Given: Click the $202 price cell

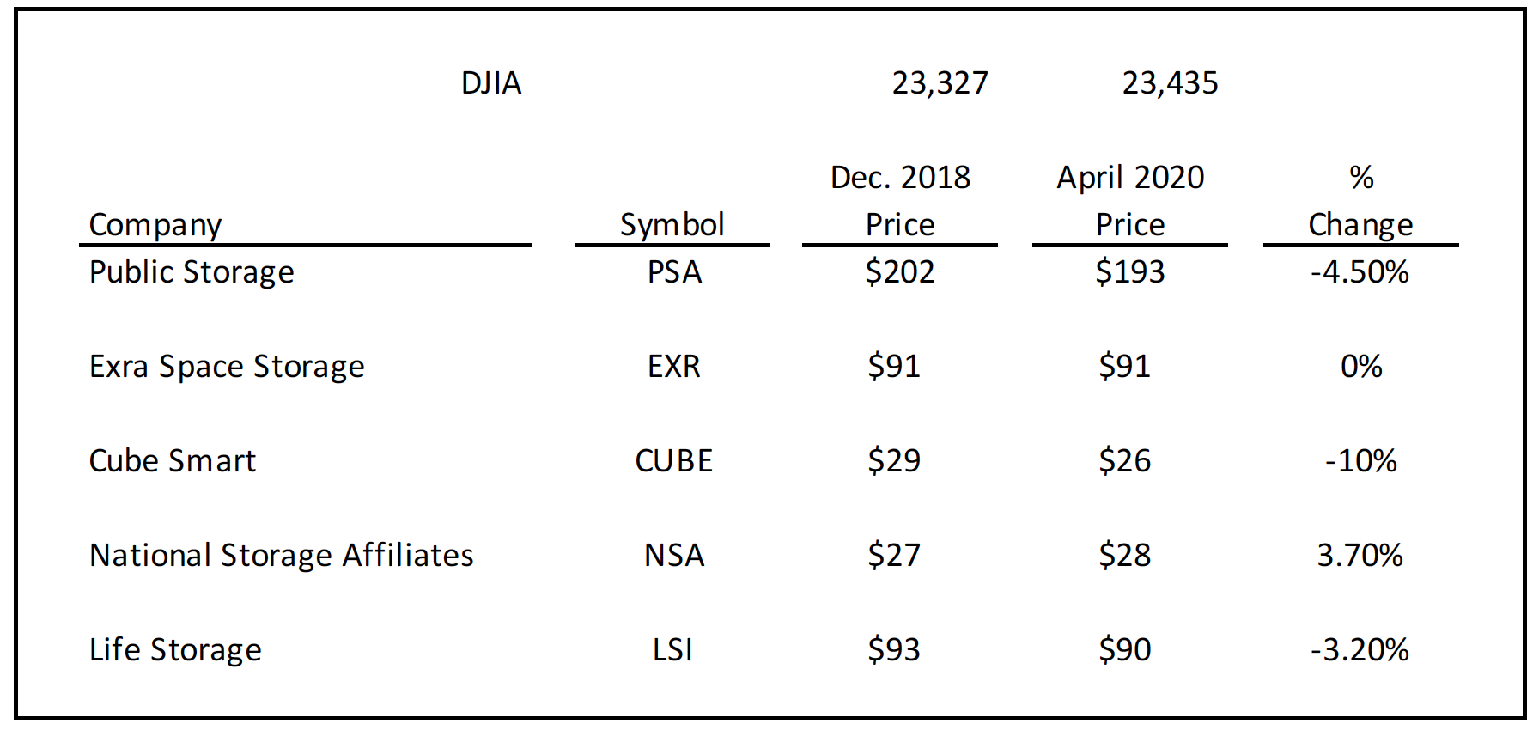Looking at the screenshot, I should (900, 272).
